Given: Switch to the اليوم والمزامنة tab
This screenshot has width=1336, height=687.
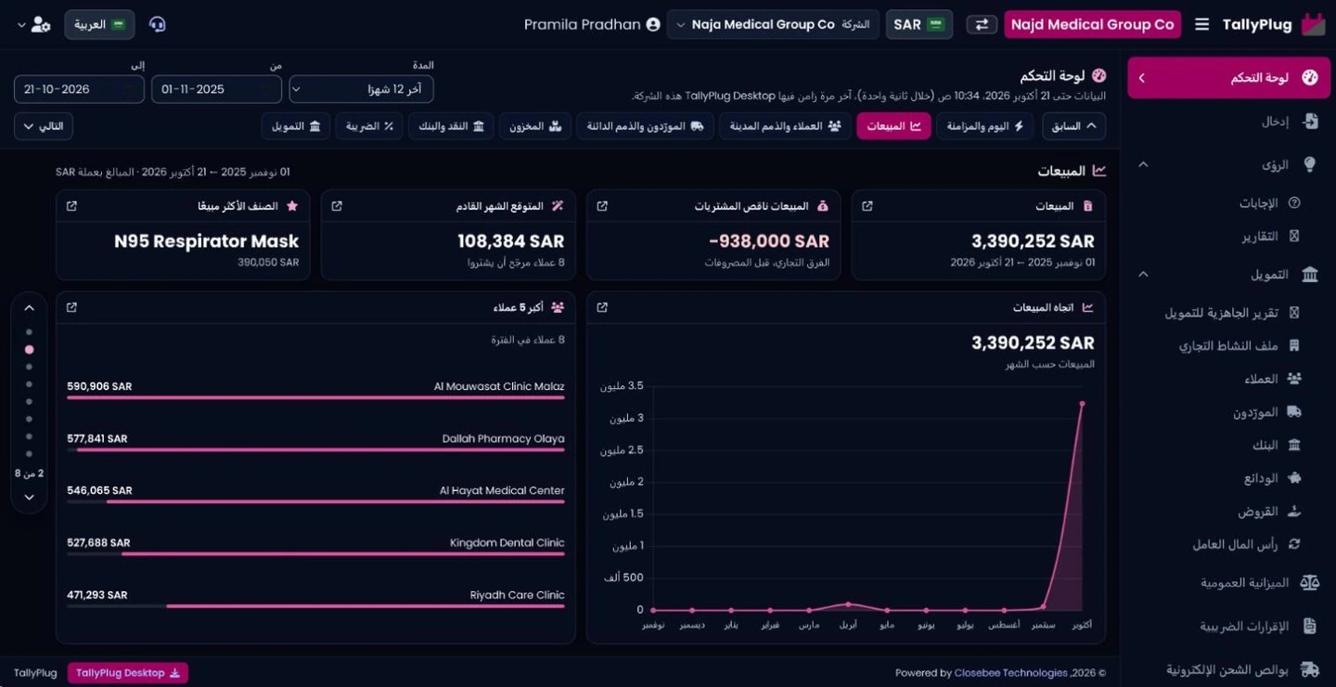Looking at the screenshot, I should coord(985,125).
